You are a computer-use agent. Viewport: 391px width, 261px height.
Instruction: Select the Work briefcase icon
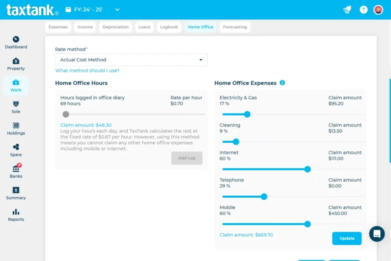point(16,83)
